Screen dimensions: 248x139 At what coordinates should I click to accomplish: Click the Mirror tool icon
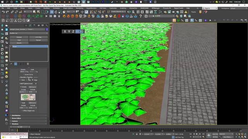[x=129, y=12]
